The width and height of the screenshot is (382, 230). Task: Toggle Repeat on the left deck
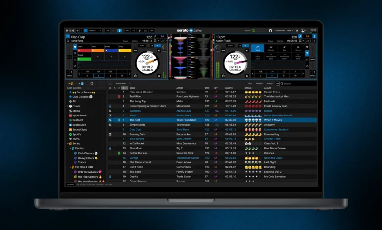[x=125, y=41]
